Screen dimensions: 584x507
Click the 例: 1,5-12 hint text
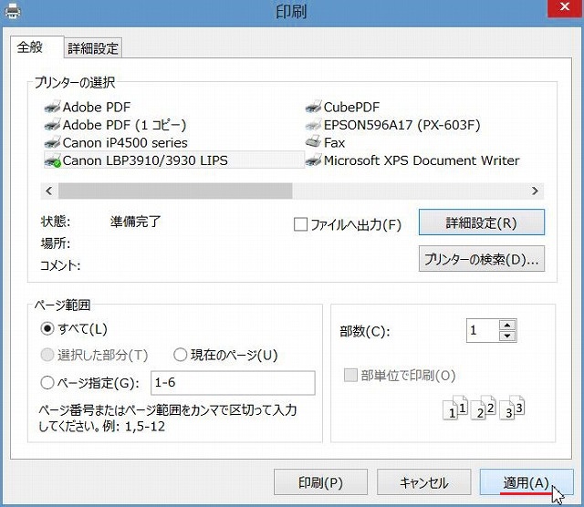click(134, 427)
